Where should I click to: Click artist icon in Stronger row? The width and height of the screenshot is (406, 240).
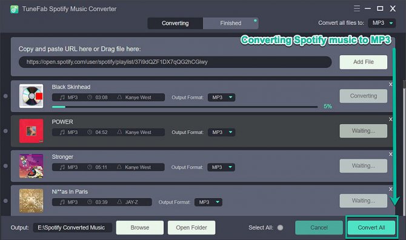click(x=119, y=167)
